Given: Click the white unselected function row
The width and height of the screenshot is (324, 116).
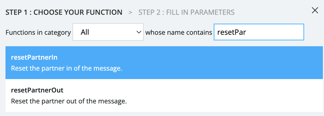Looking at the screenshot, I should tap(220, 95).
